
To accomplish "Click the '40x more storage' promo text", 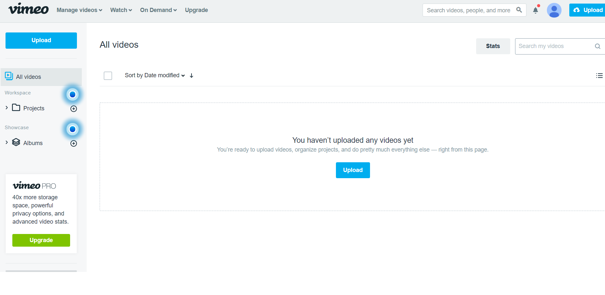I will (41, 209).
